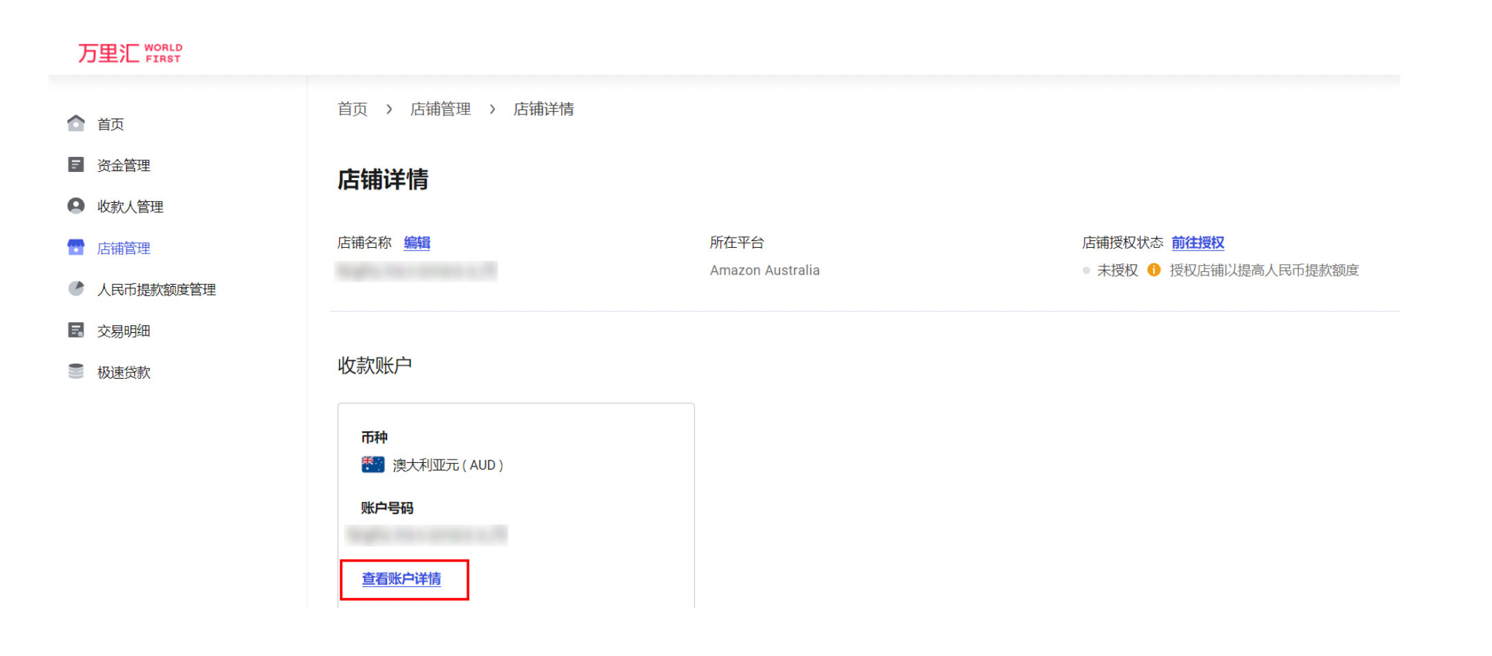
Task: Navigate to 首页 via breadcrumb
Action: coord(352,109)
